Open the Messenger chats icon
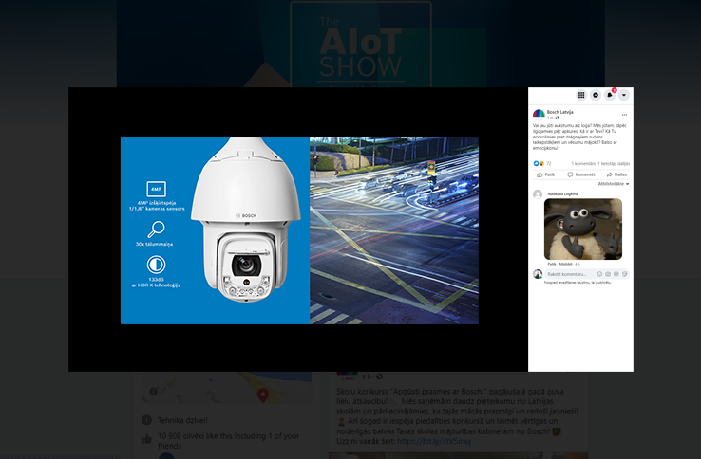The height and width of the screenshot is (459, 701). click(x=596, y=95)
